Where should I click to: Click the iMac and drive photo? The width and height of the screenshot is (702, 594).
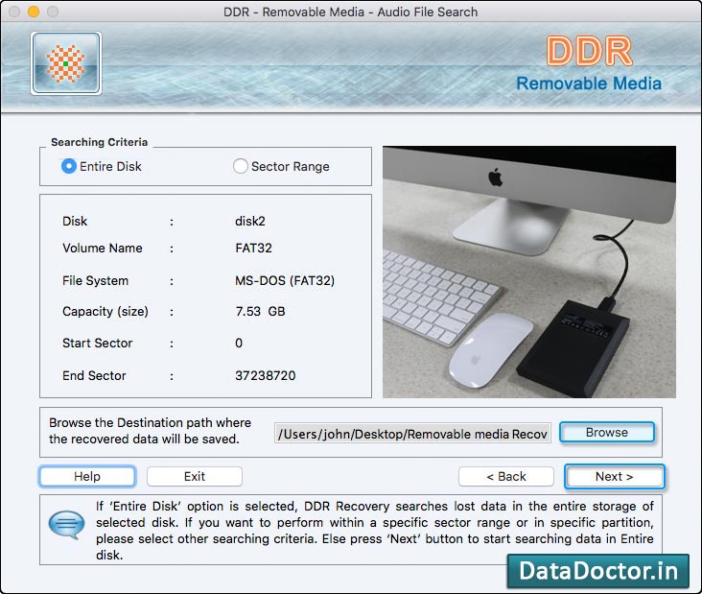pyautogui.click(x=529, y=272)
